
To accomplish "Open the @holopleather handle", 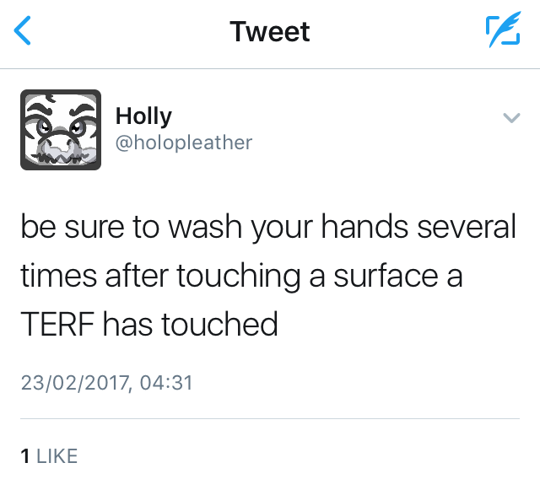I will pos(183,143).
